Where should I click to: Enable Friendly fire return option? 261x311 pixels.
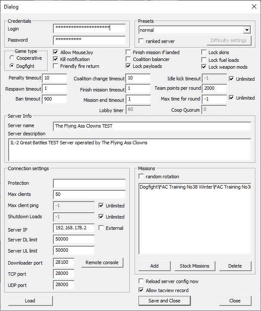pyautogui.click(x=56, y=66)
